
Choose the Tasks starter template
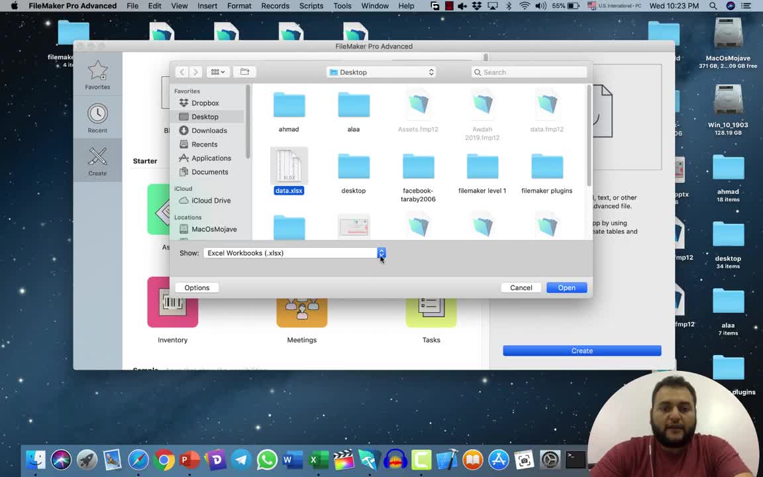coord(431,311)
